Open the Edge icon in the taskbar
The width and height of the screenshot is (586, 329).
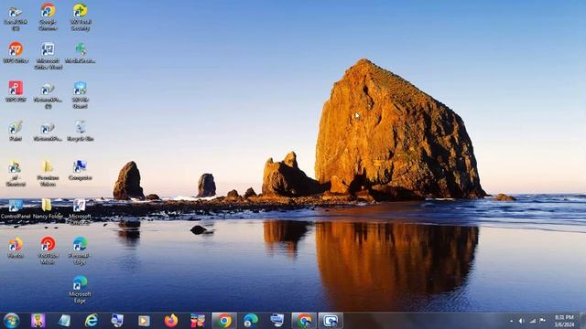250,321
